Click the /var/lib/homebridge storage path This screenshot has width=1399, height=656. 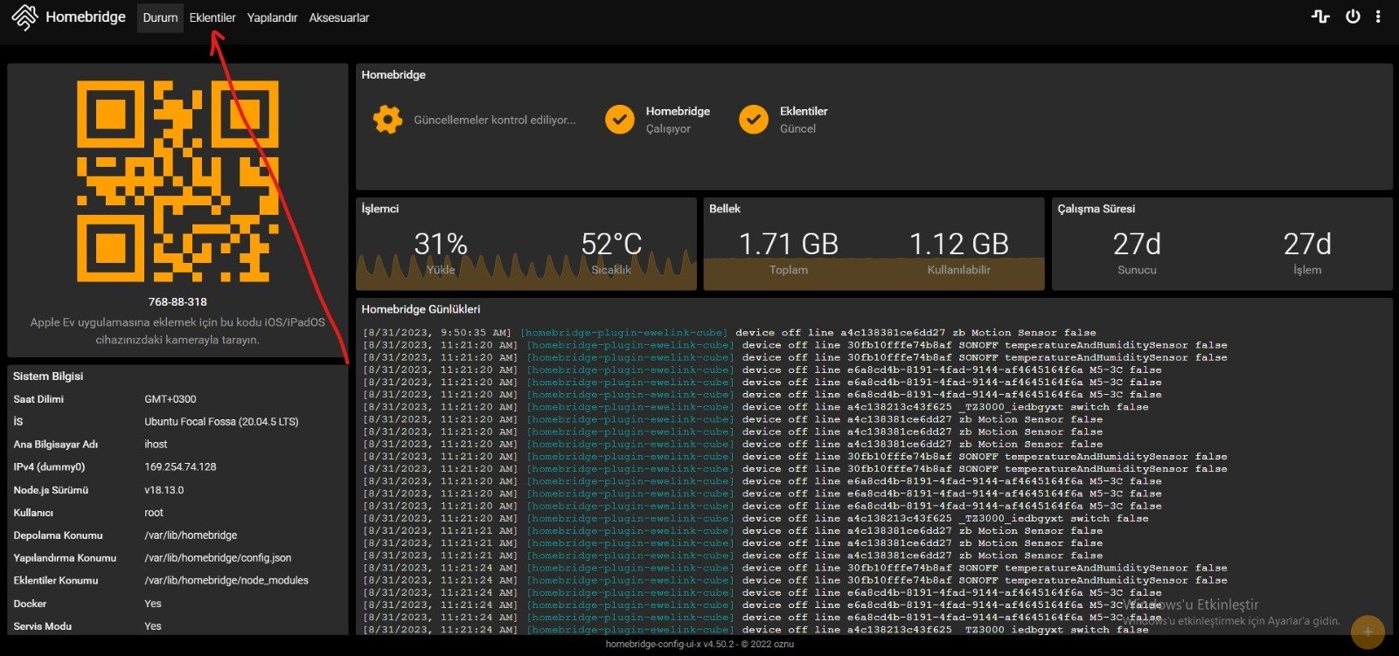[191, 535]
